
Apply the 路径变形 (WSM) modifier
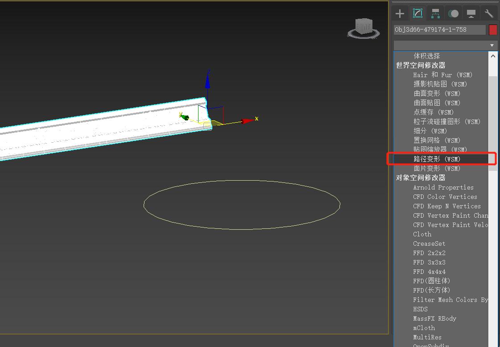(437, 159)
